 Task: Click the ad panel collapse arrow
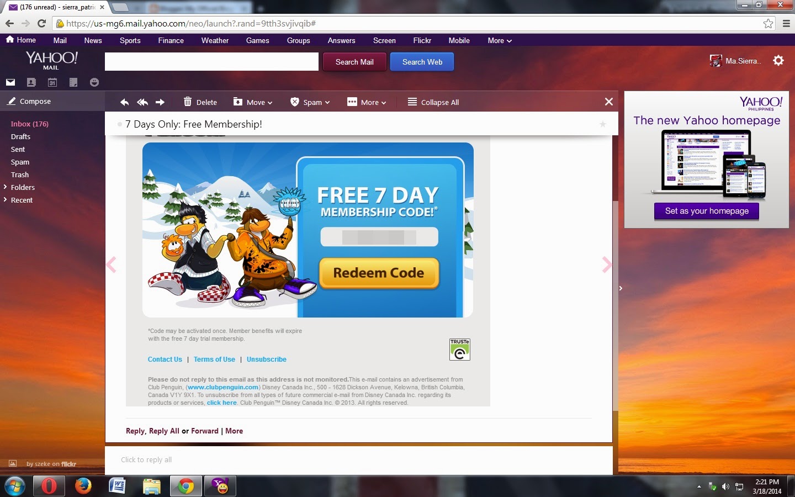pyautogui.click(x=621, y=288)
